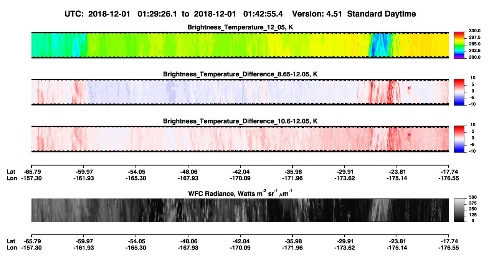The height and width of the screenshot is (256, 499).
Task: Click the -176.55 longitude value under WFC Radiance image
Action: [x=449, y=248]
